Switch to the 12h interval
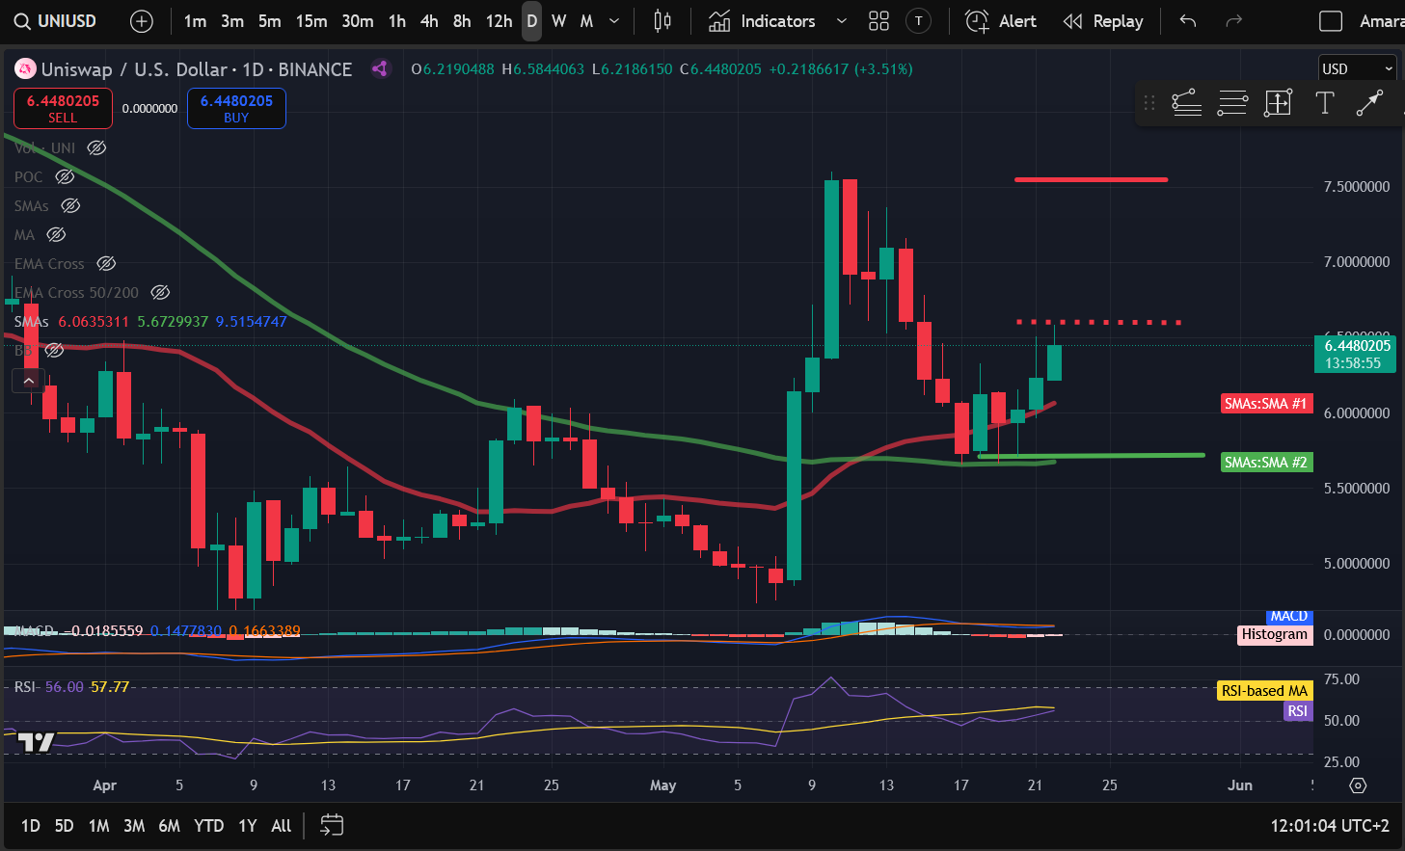 (x=499, y=21)
